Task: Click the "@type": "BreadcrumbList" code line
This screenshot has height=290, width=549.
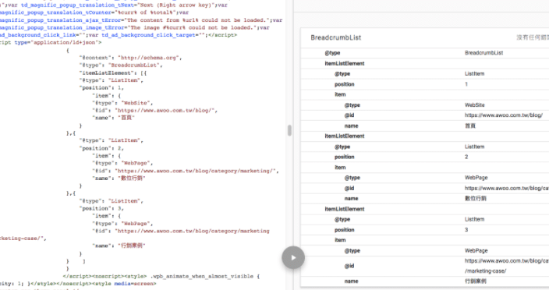Action: pyautogui.click(x=121, y=65)
